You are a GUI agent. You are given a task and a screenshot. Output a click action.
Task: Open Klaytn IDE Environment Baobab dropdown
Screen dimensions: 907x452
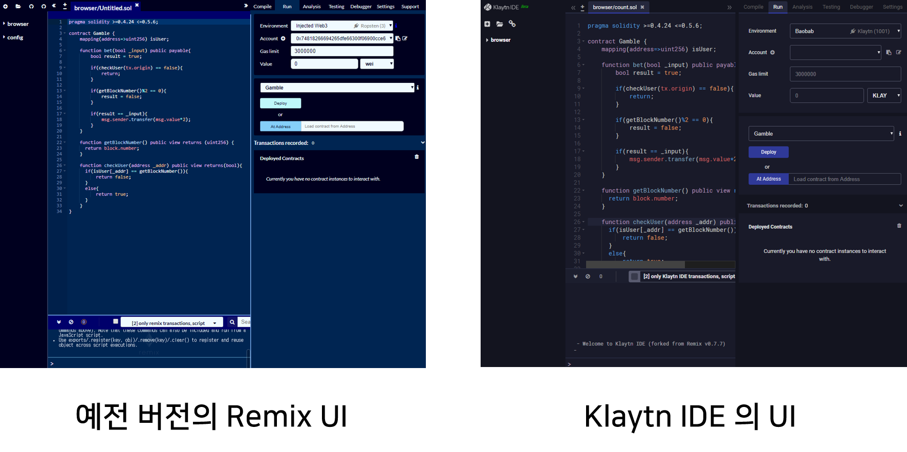click(845, 31)
